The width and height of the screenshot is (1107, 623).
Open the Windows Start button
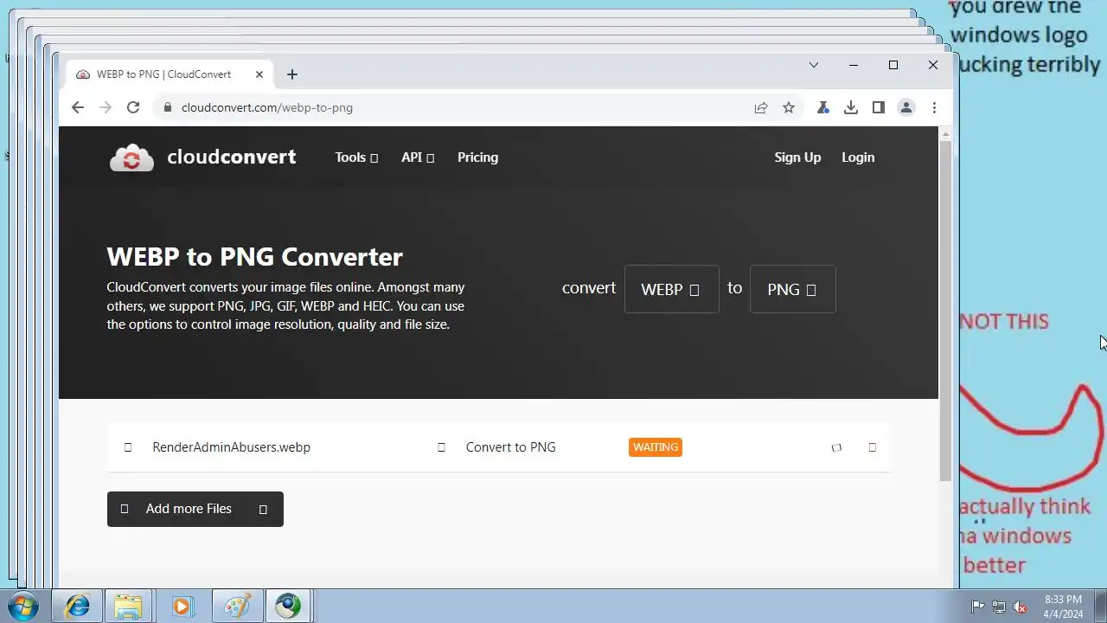(x=23, y=606)
